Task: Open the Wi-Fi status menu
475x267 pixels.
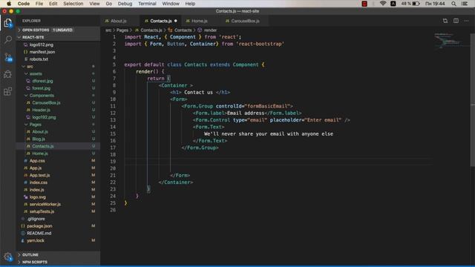Action: click(383, 4)
